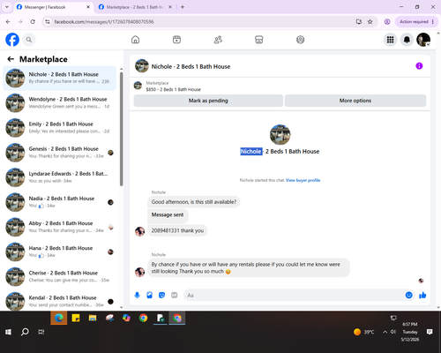
Task: Open the Groups circle icon in navigation
Action: coord(300,40)
